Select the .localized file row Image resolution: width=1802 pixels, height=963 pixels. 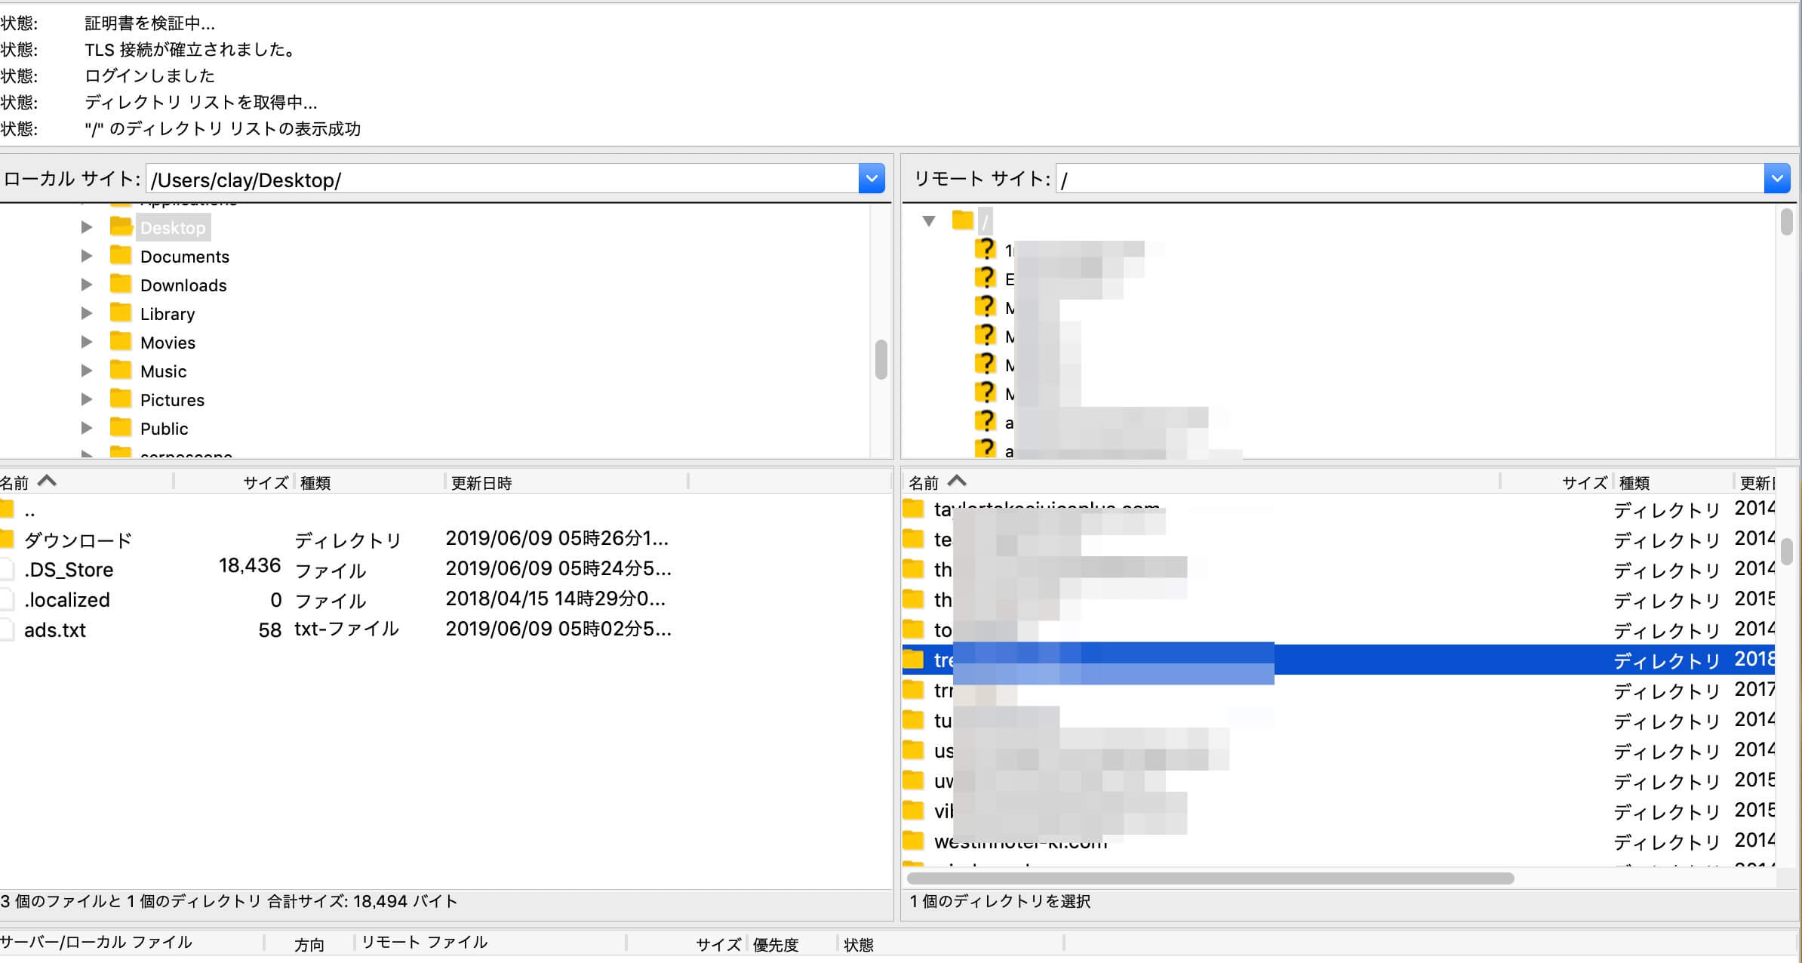tap(67, 600)
